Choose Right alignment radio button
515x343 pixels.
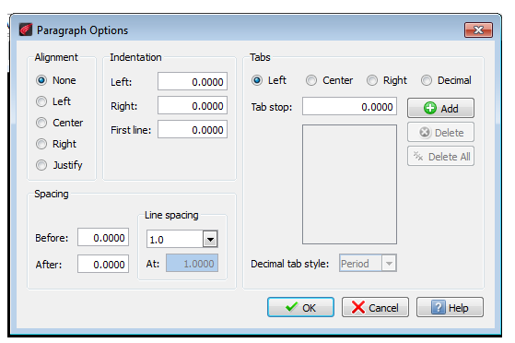point(41,144)
